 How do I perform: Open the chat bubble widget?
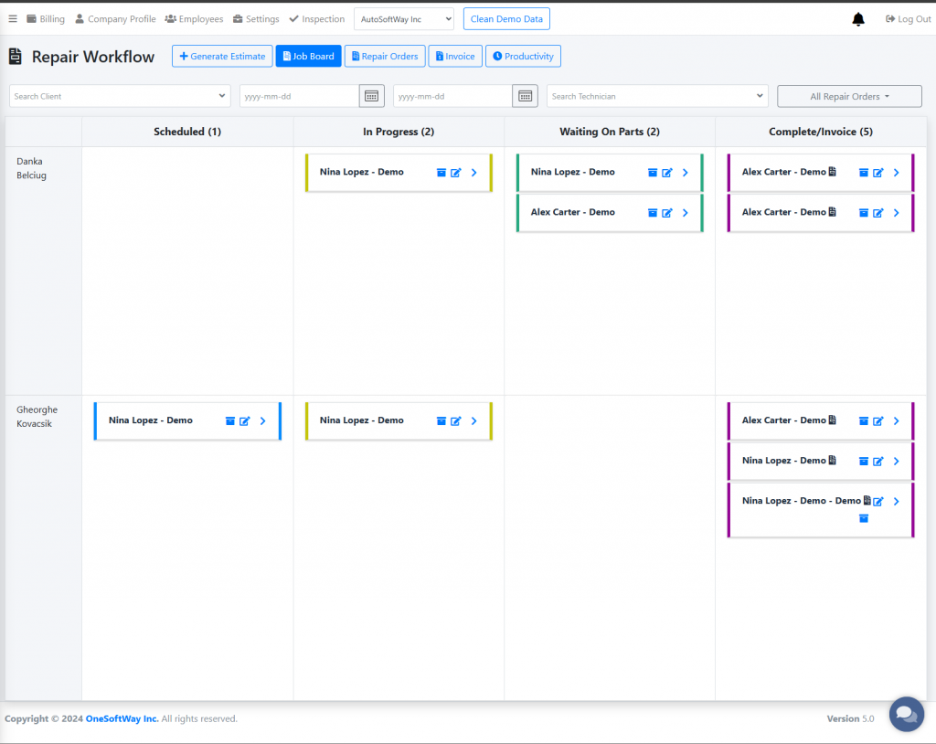[906, 714]
